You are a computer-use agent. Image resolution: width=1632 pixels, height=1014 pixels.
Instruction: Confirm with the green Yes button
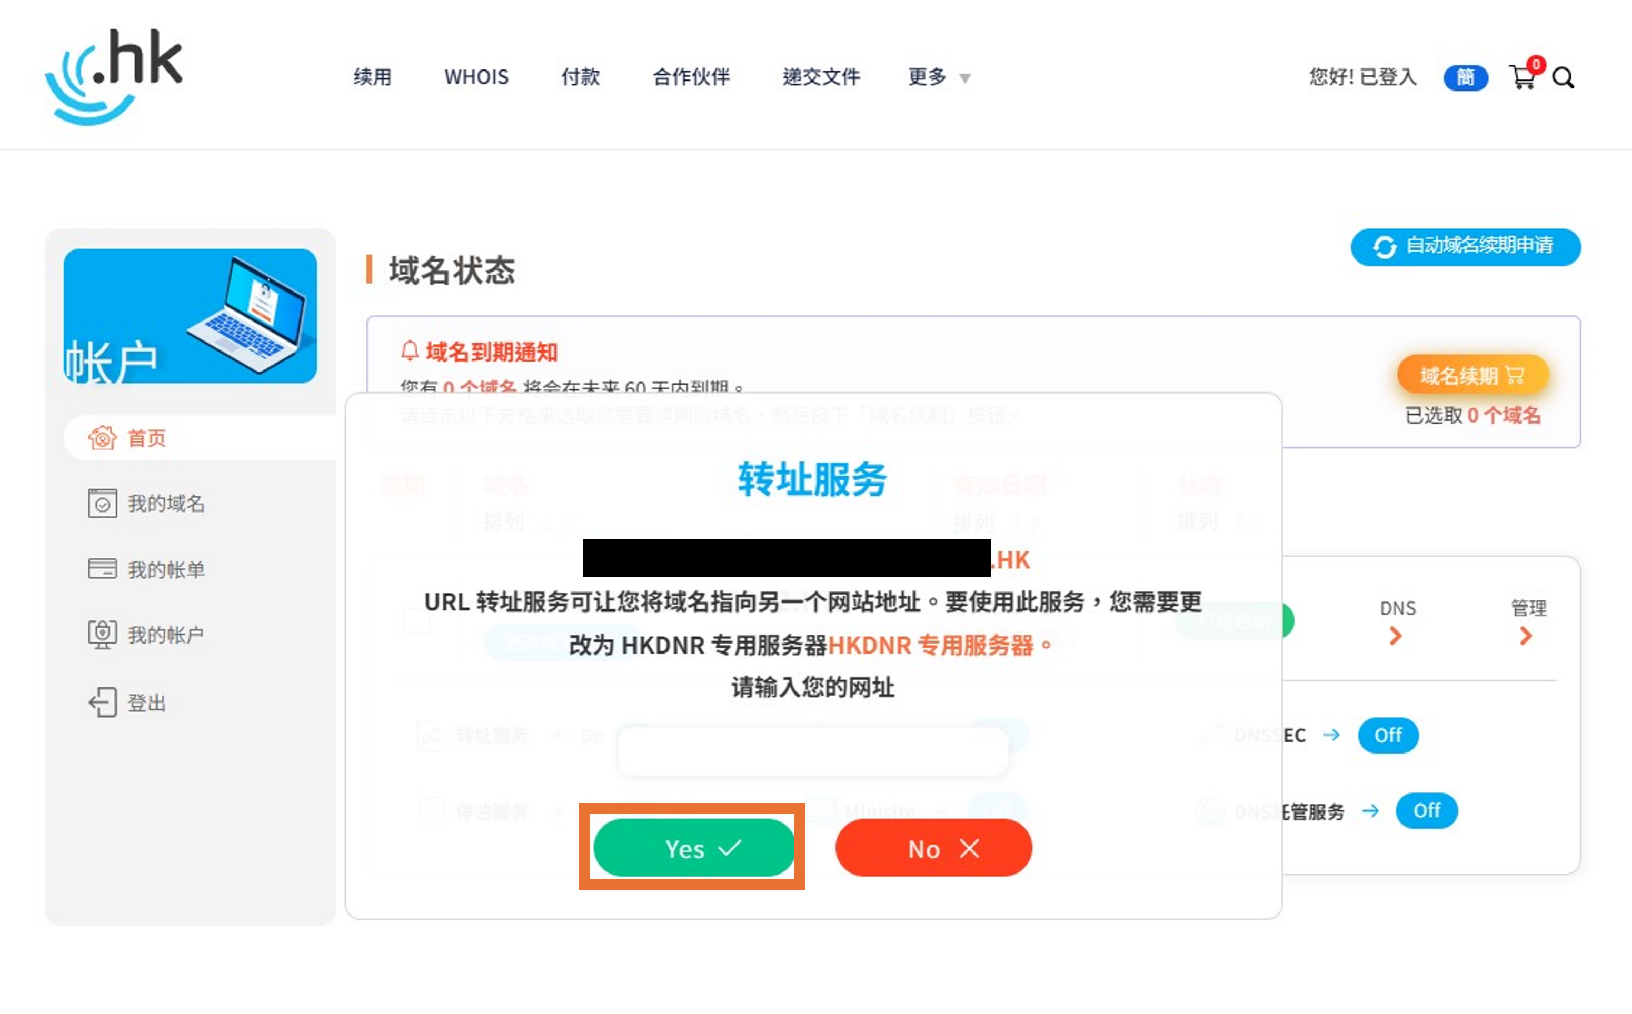pos(694,848)
